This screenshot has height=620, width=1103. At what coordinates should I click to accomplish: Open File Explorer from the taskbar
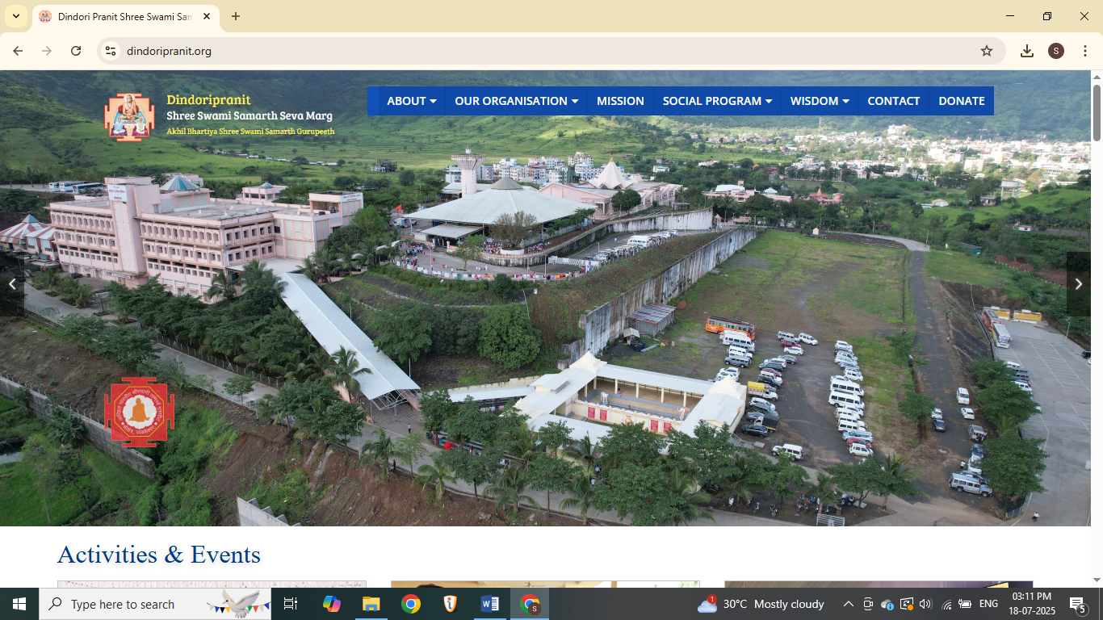371,604
